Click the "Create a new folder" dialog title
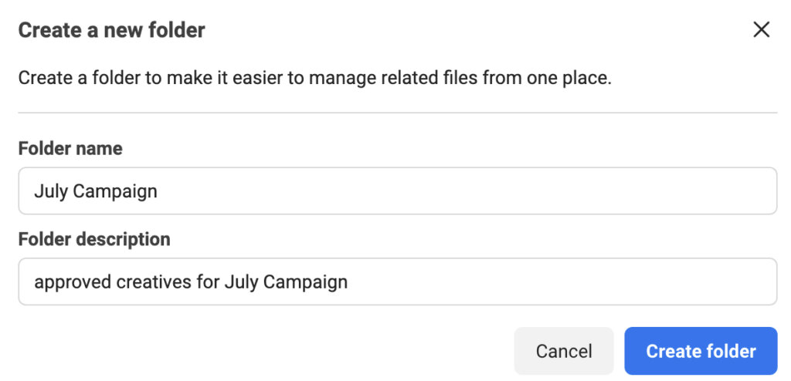Screen dimensions: 791x381 [x=112, y=31]
